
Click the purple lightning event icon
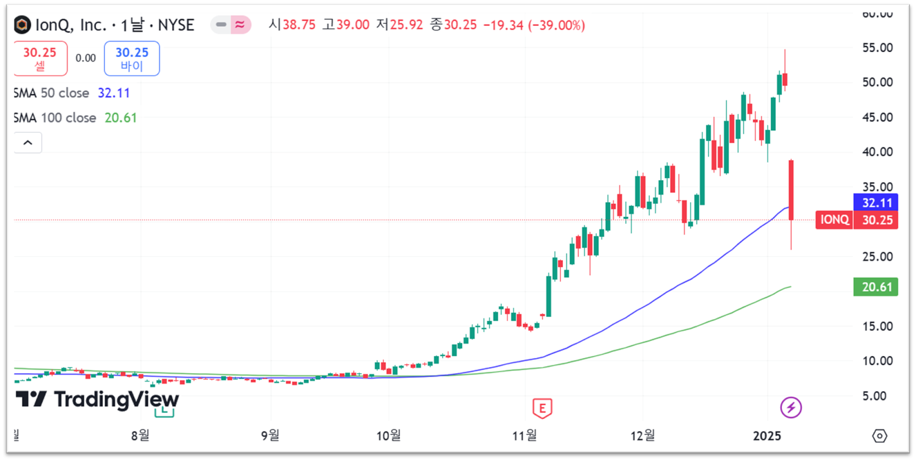tap(791, 408)
